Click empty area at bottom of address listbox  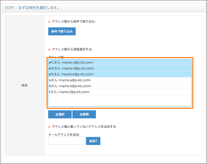tap(120, 100)
